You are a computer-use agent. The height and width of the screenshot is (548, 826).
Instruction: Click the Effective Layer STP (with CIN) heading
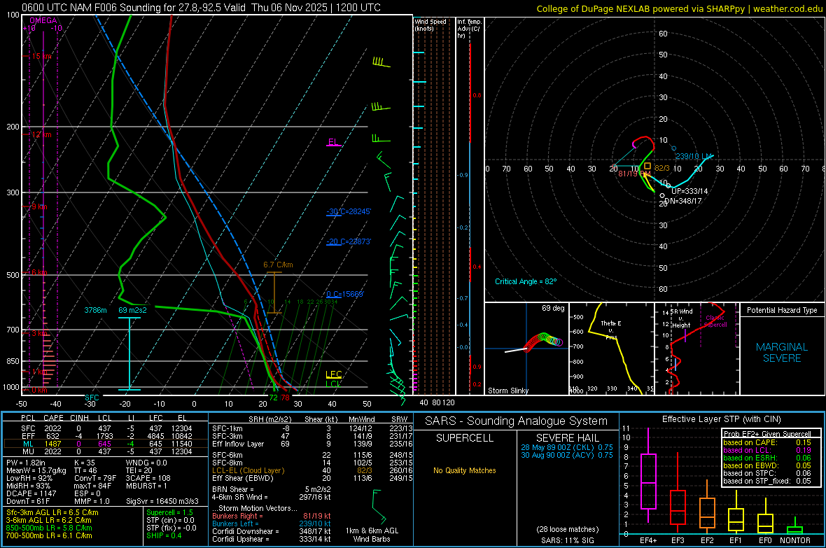click(721, 419)
